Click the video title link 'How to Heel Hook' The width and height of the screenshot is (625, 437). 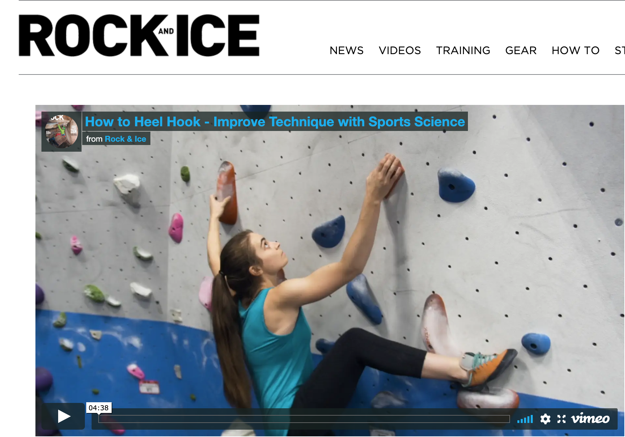click(275, 122)
